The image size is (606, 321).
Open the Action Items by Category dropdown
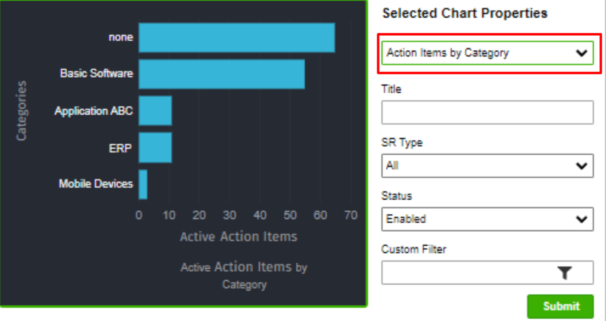click(488, 53)
